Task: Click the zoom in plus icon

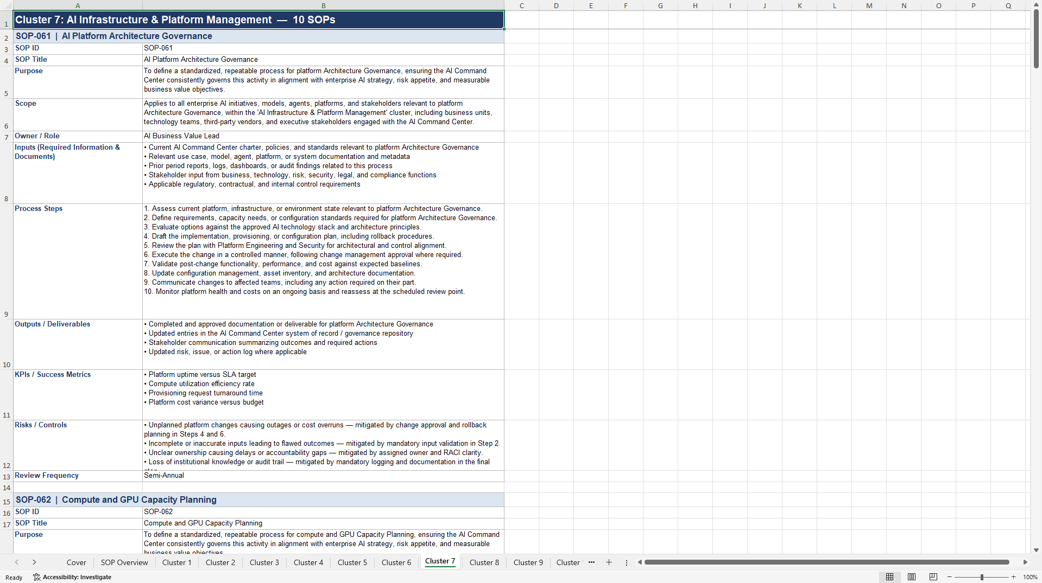Action: click(x=1013, y=577)
